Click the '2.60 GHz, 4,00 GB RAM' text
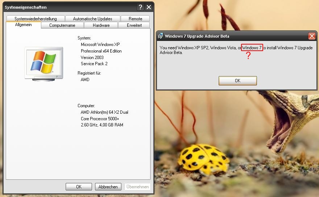Viewport: 319px width, 197px height. [x=102, y=125]
